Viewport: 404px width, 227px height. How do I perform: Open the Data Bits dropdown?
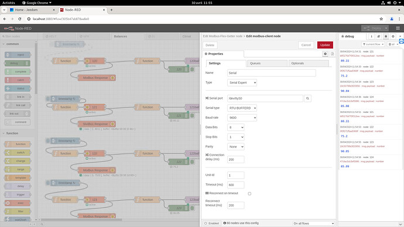pos(236,128)
